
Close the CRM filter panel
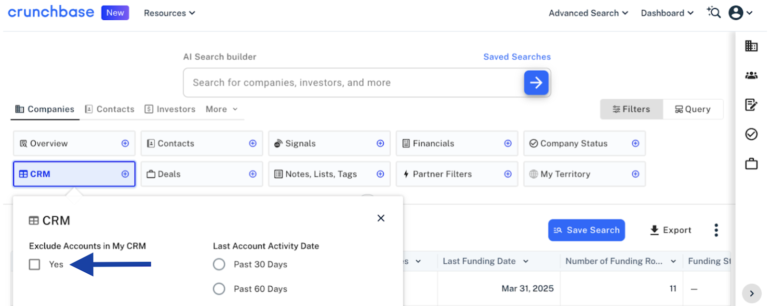pyautogui.click(x=381, y=218)
